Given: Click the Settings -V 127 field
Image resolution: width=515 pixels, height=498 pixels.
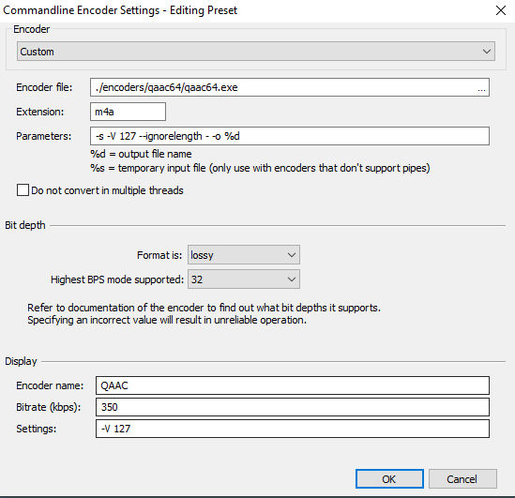Looking at the screenshot, I should [293, 429].
